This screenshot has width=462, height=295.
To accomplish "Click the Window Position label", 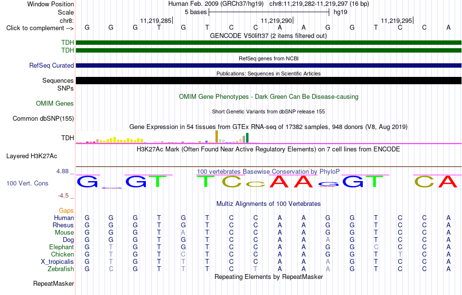I will tap(51, 4).
